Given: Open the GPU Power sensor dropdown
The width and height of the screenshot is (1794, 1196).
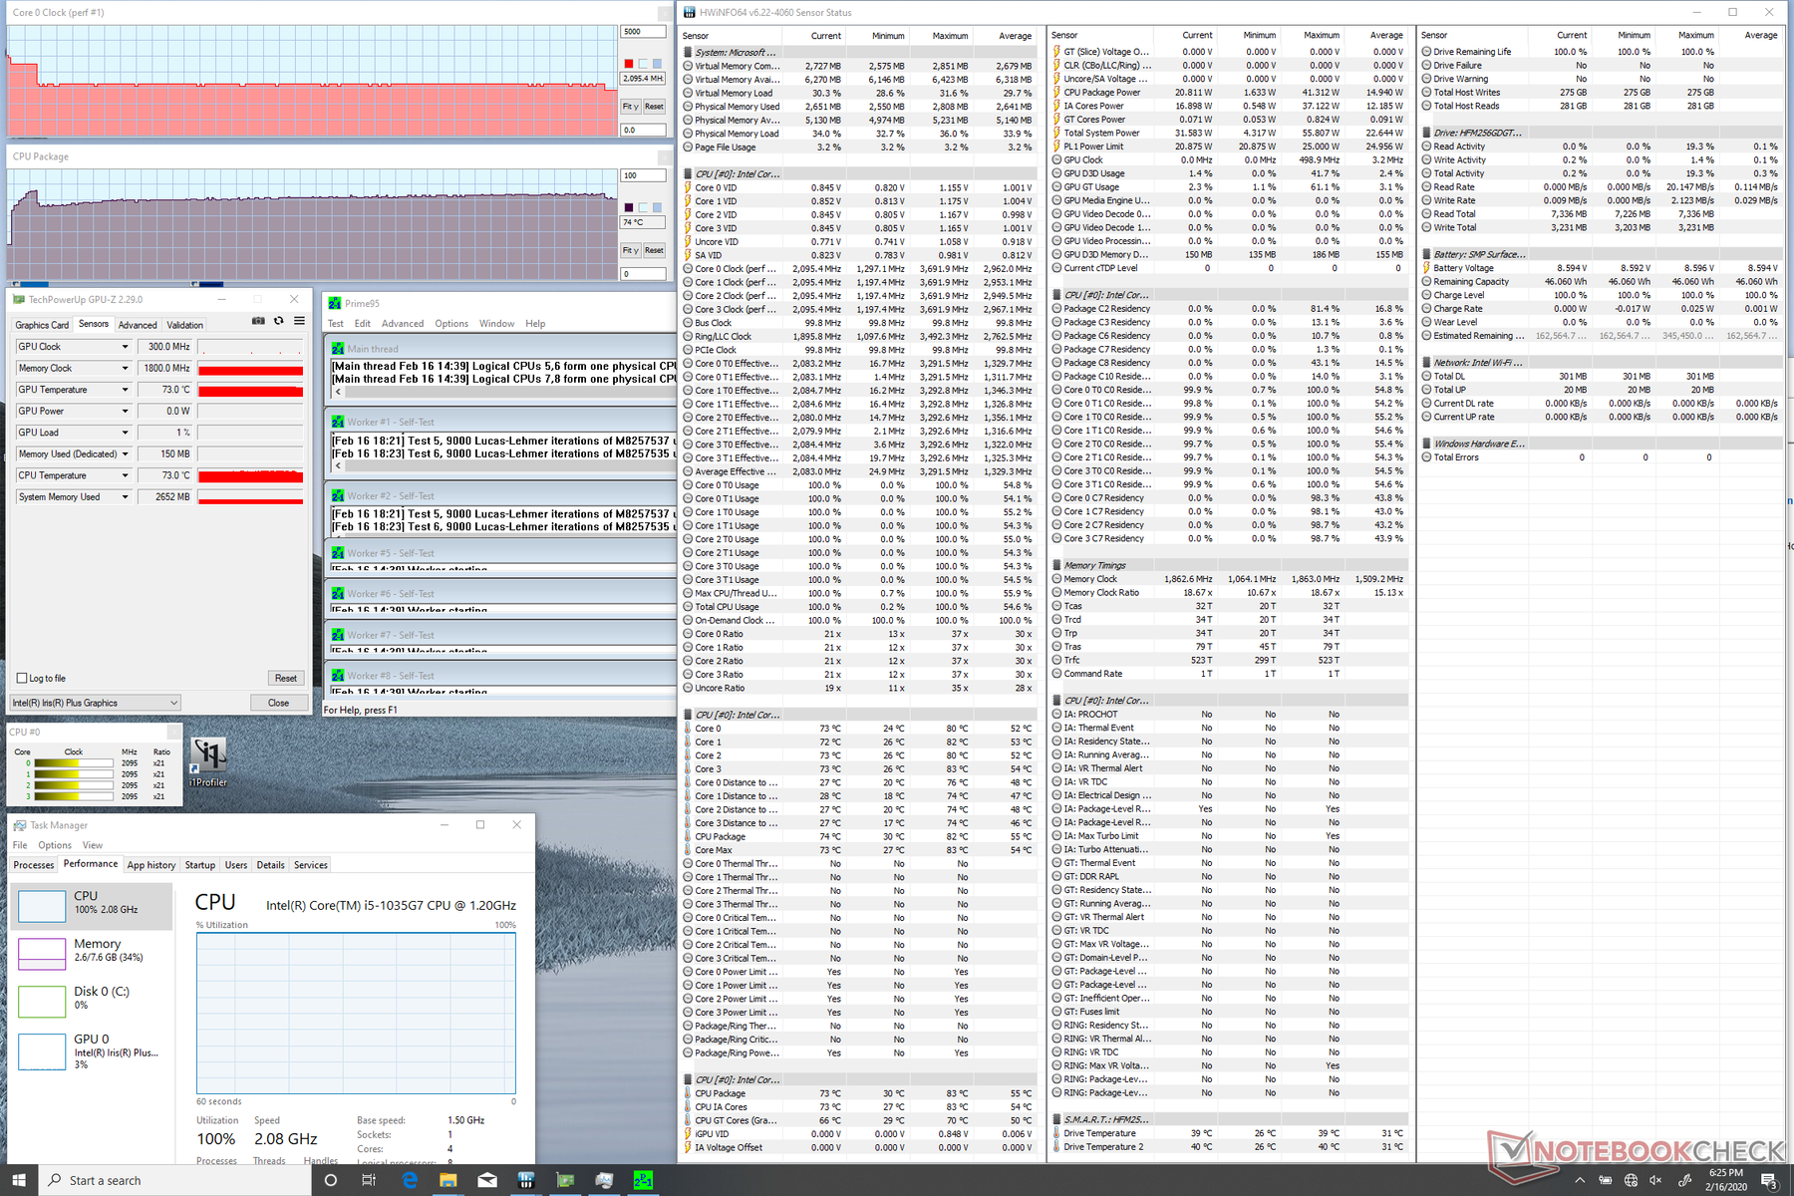Looking at the screenshot, I should (x=125, y=411).
